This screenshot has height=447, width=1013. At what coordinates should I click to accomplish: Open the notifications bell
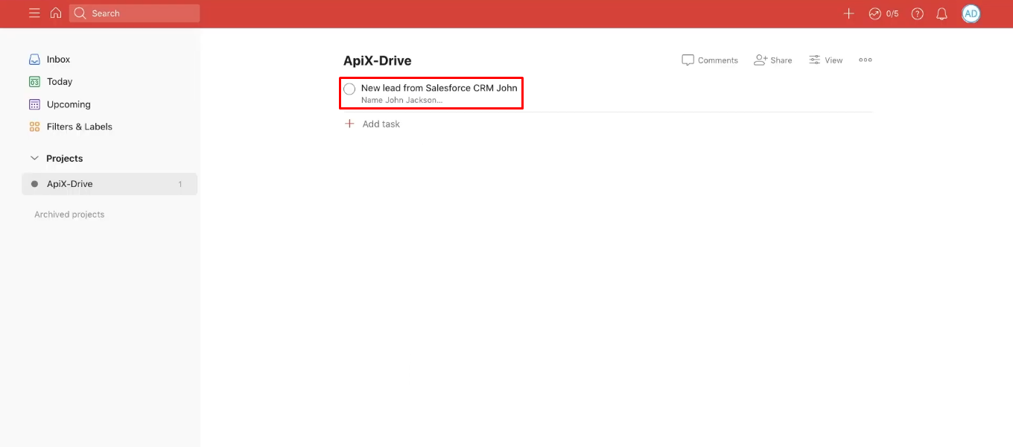click(941, 13)
